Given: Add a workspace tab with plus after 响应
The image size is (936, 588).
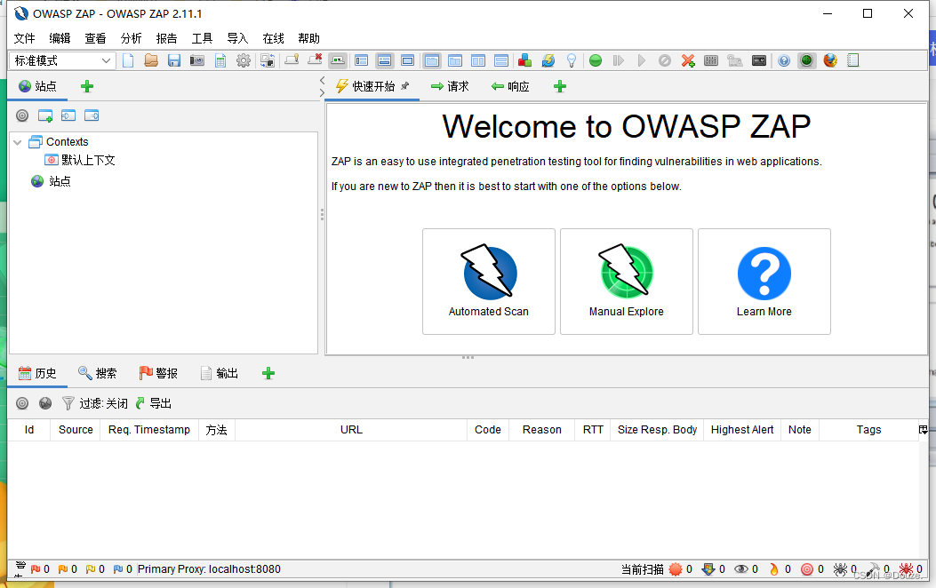Looking at the screenshot, I should coord(559,86).
